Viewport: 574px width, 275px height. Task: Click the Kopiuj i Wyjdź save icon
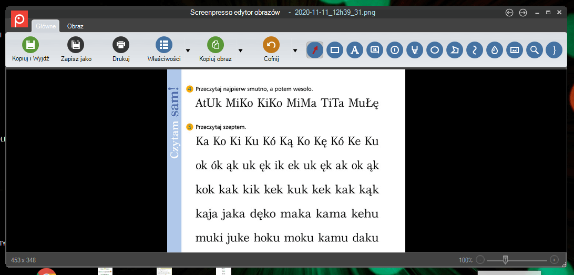click(30, 45)
